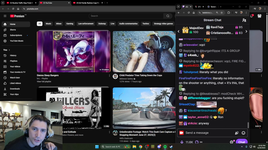Screen dimensions: 268x150
Task: Click the Send a message field
Action: pyautogui.click(x=209, y=133)
